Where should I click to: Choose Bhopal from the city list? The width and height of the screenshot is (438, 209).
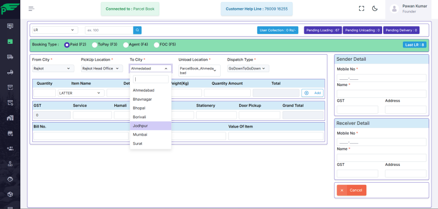[x=151, y=108]
